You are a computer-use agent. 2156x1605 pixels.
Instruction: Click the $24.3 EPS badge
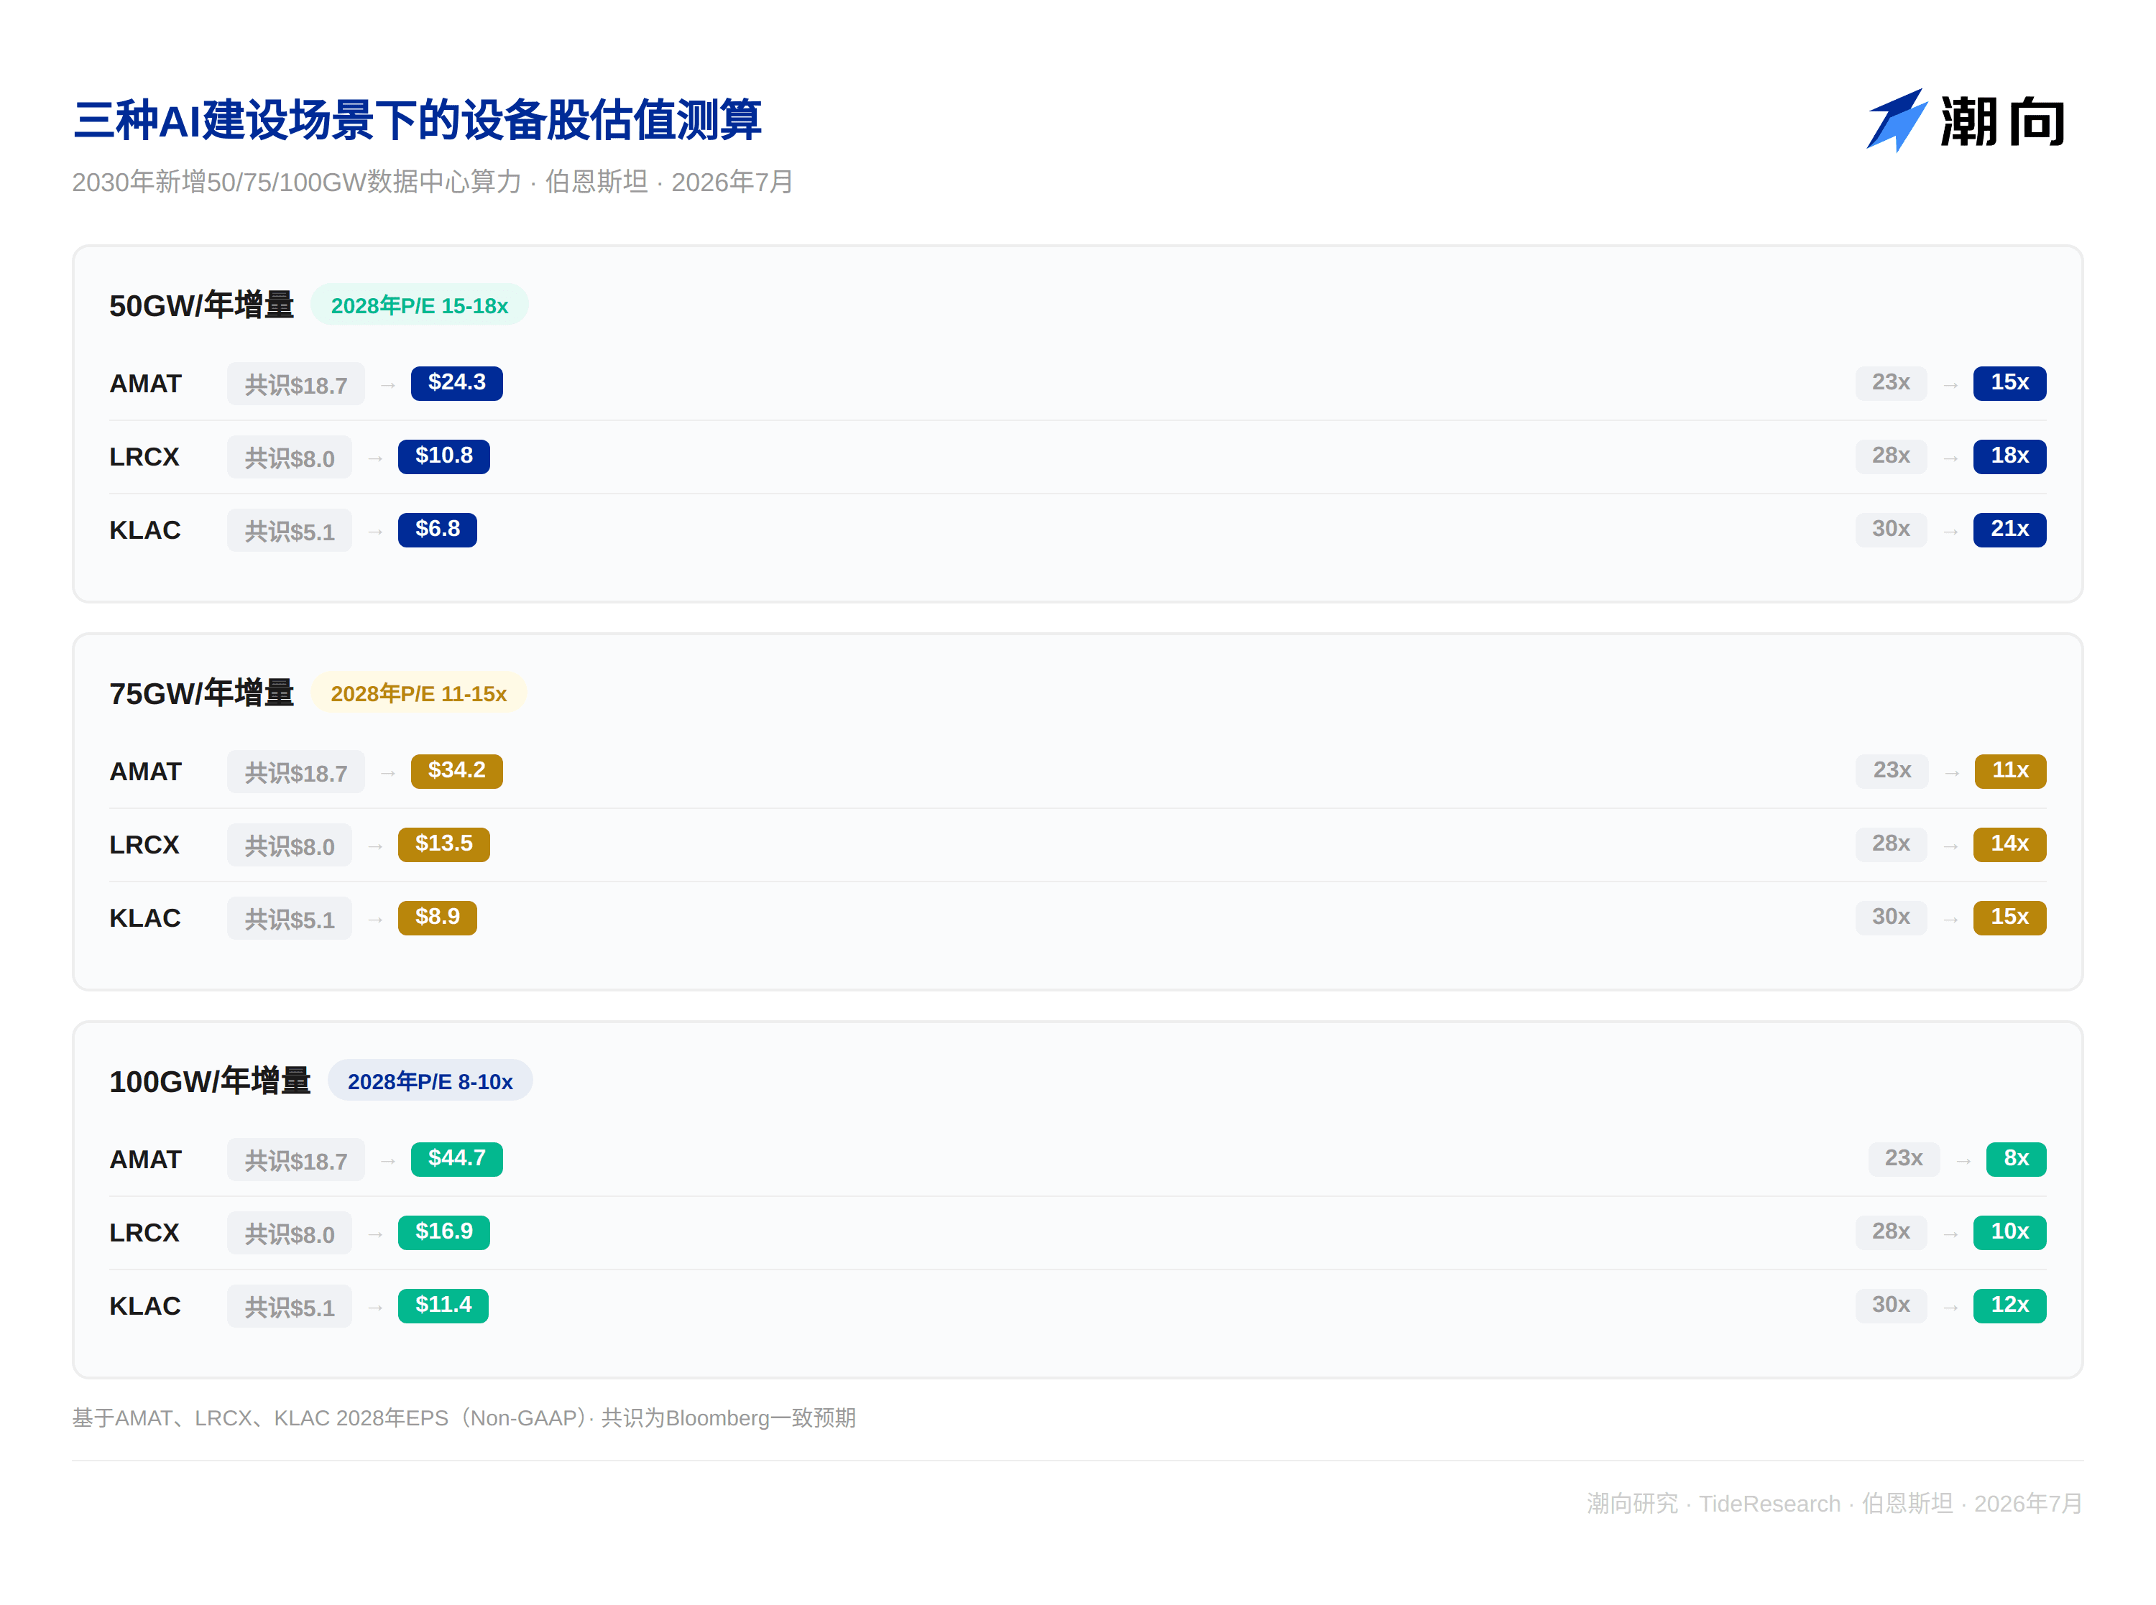(456, 383)
